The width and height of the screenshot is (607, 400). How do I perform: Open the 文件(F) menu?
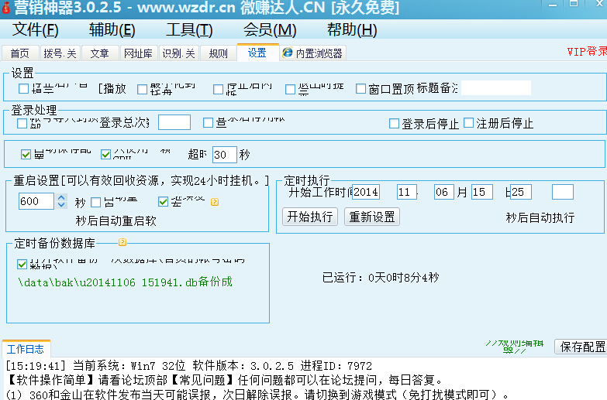[x=35, y=29]
